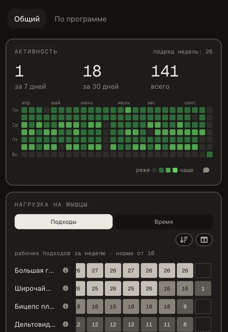Viewport: 228px width, 332px height.
Task: Click the июнь month label
Action: [x=87, y=103]
